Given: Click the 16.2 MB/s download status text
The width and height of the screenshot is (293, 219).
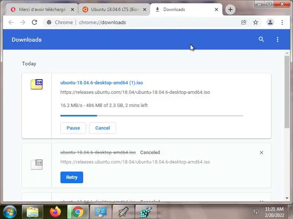Looking at the screenshot, I should [x=104, y=105].
